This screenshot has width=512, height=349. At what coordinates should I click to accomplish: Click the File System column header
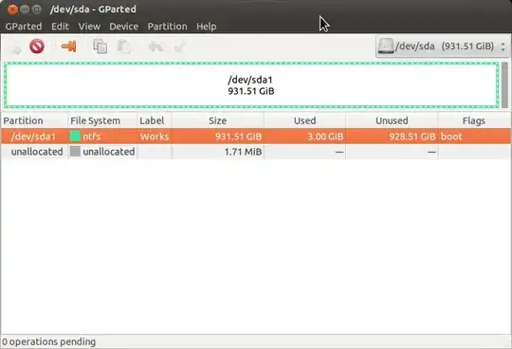[102, 120]
